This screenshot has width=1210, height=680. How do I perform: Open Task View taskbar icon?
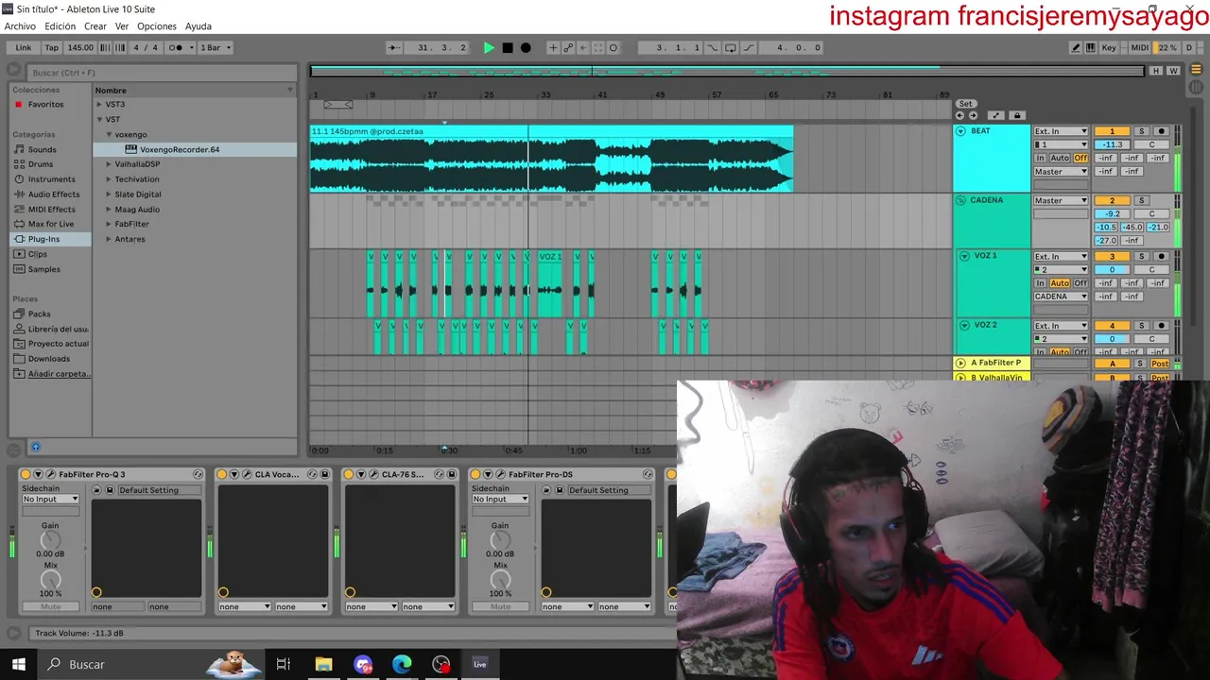pos(283,664)
